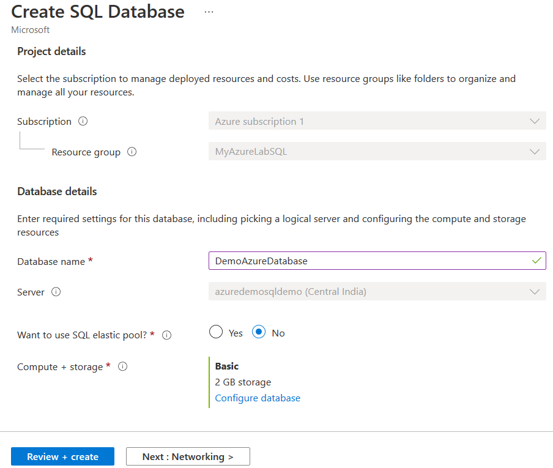The height and width of the screenshot is (468, 553).
Task: Click the Server info icon
Action: click(x=56, y=292)
